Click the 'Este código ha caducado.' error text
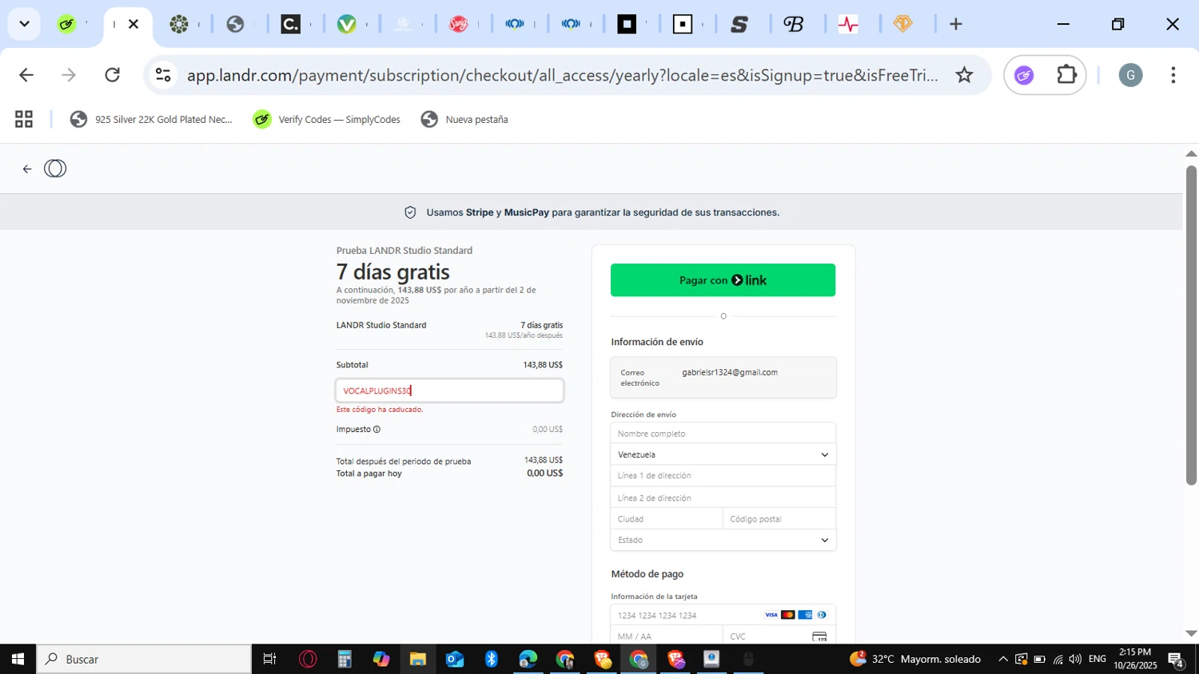The width and height of the screenshot is (1199, 674). (x=380, y=410)
